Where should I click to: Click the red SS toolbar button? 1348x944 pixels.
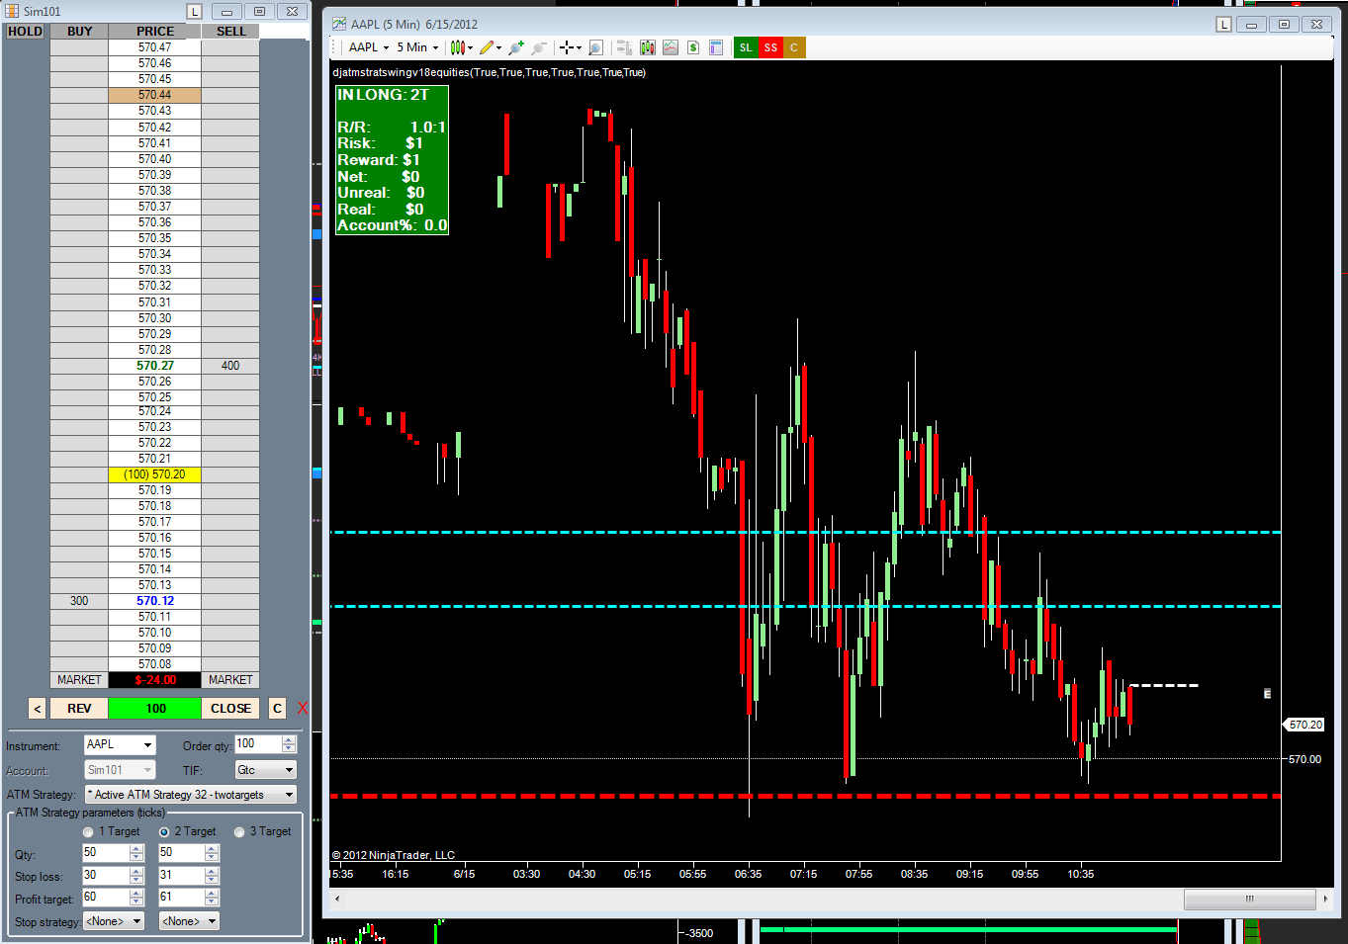click(x=770, y=47)
